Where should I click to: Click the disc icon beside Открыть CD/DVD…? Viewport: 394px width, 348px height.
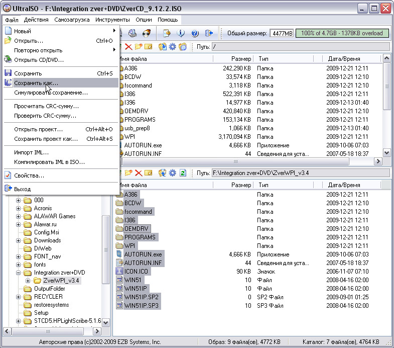[x=8, y=59]
